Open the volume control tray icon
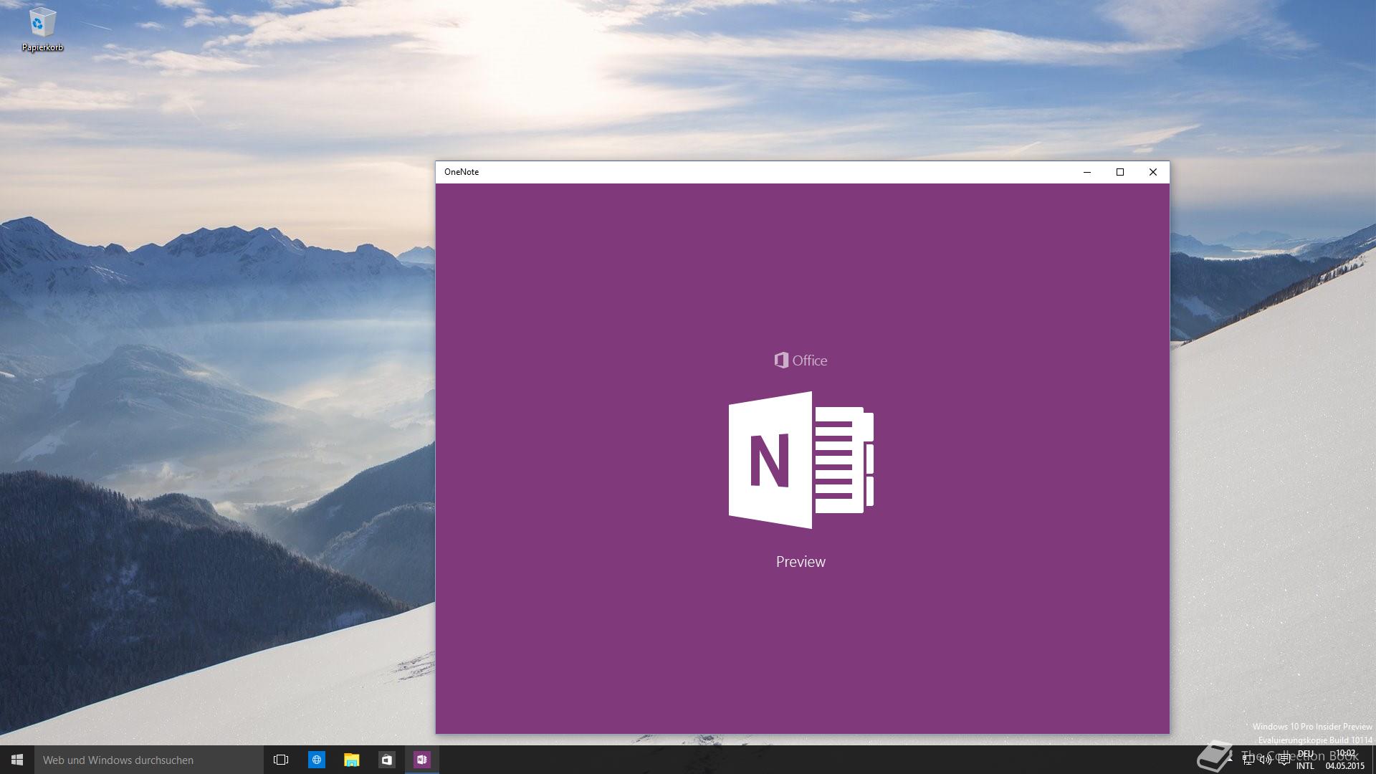1376x774 pixels. [x=1266, y=760]
